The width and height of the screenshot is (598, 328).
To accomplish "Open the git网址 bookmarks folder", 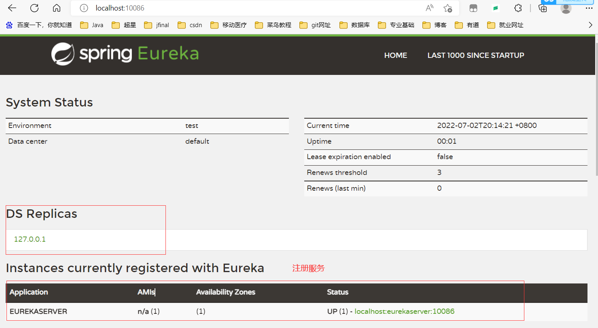I will click(315, 25).
